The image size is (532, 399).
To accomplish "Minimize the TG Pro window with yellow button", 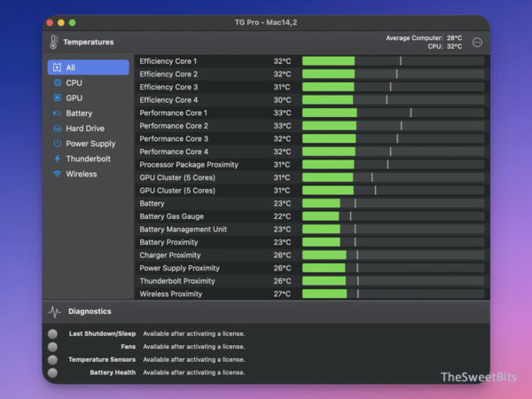I will (x=61, y=23).
